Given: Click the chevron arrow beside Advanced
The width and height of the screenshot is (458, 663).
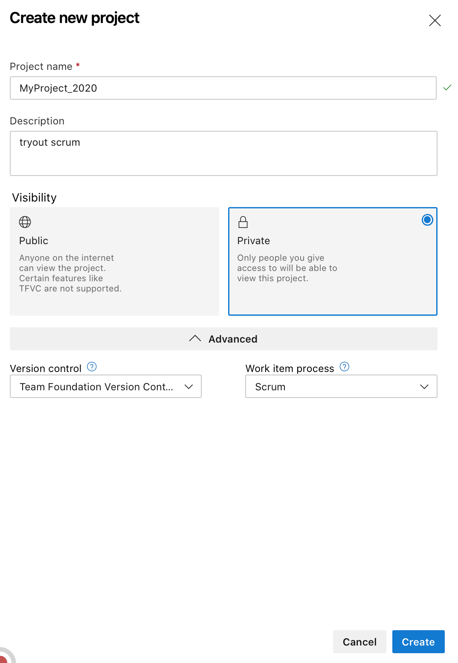Looking at the screenshot, I should (195, 339).
